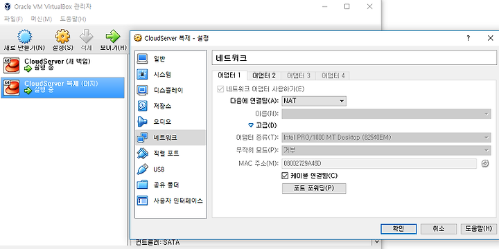This screenshot has width=499, height=249.
Task: Click the 새로 만들기(N) toolbar icon
Action: (24, 37)
